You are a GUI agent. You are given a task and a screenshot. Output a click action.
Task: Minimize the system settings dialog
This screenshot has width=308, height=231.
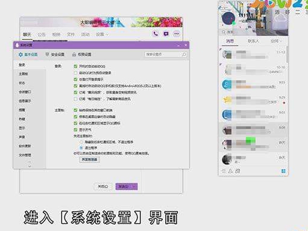click(x=178, y=45)
